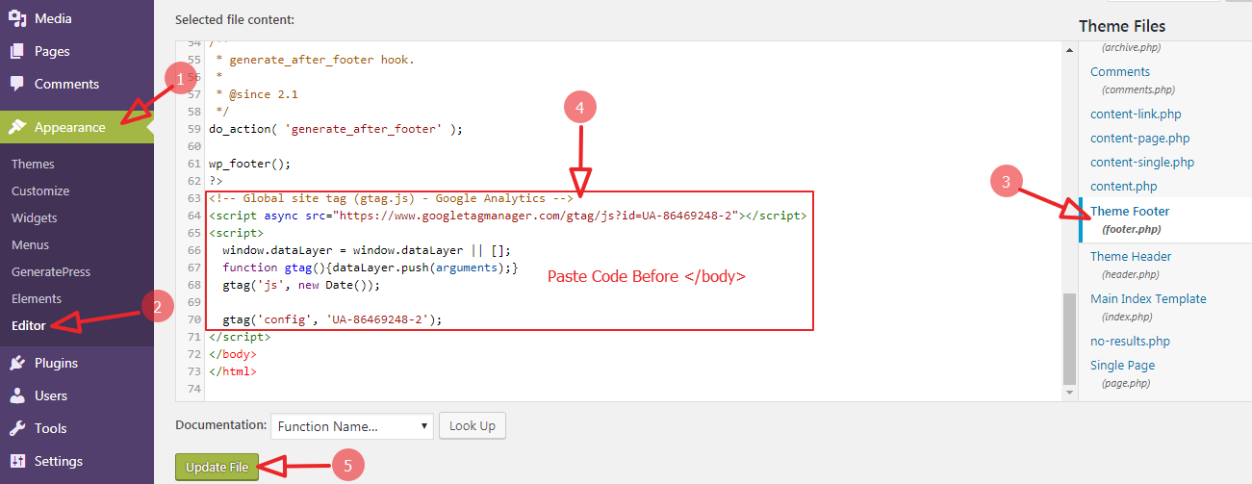The width and height of the screenshot is (1252, 484).
Task: Click the Plugins plug icon
Action: tap(17, 363)
